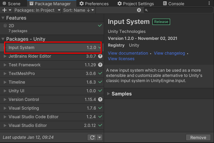This screenshot has height=143, width=214.
Task: Click the add package plus icon
Action: click(x=4, y=10)
